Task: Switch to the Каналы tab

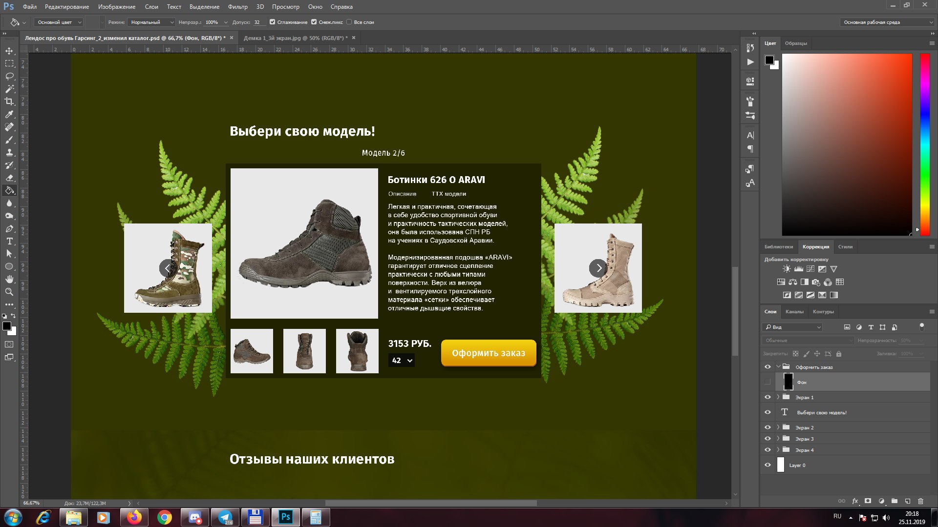Action: 794,311
